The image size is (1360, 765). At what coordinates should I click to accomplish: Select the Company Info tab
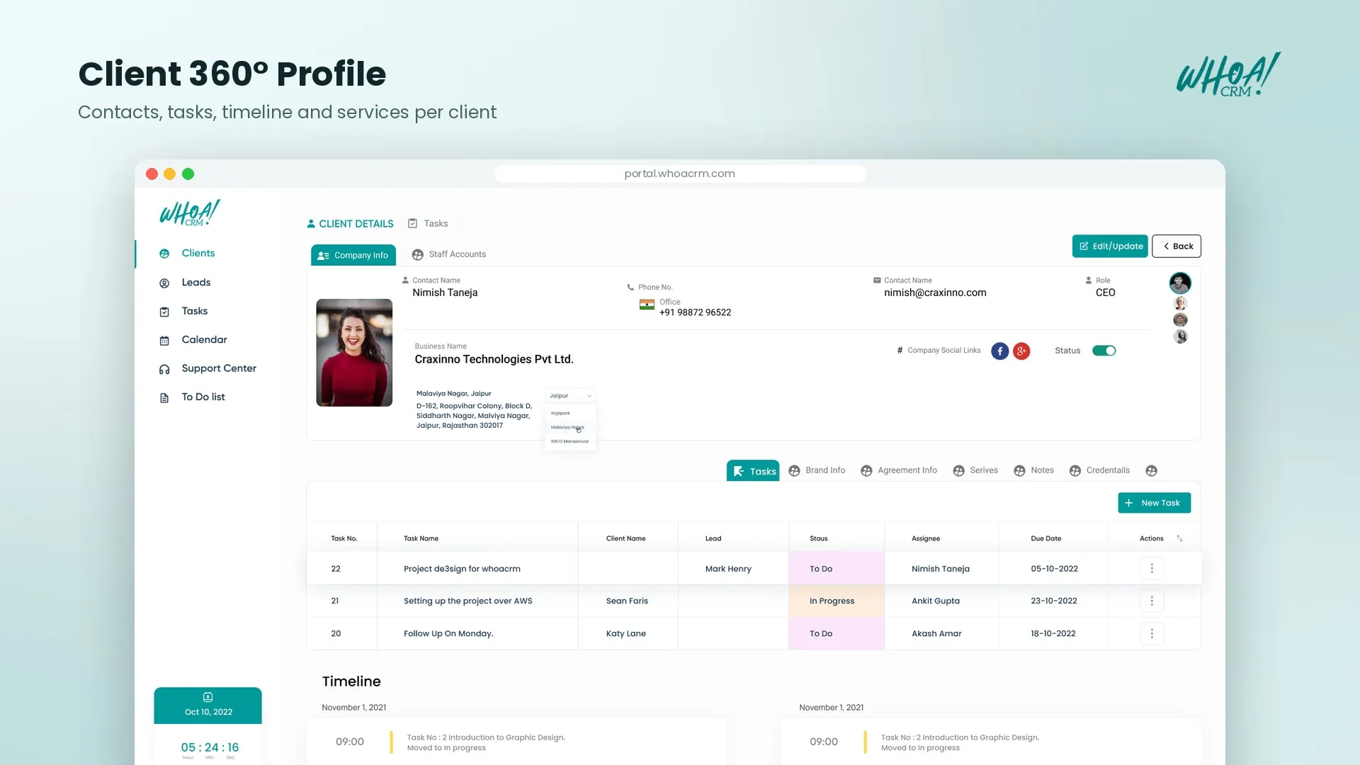point(353,255)
